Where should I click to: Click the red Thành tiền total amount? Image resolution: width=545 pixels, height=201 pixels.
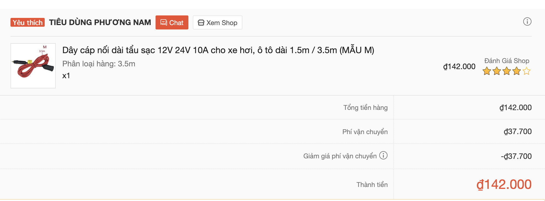point(504,184)
